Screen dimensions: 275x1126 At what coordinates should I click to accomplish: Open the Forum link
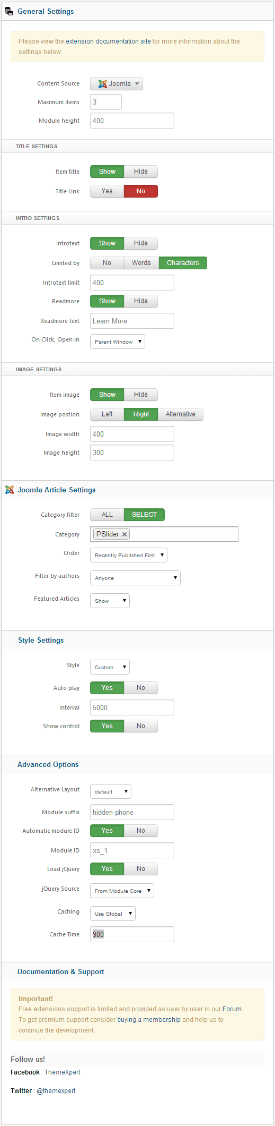tap(232, 1009)
